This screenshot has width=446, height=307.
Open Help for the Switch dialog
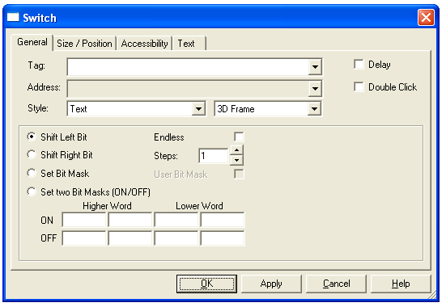click(401, 284)
